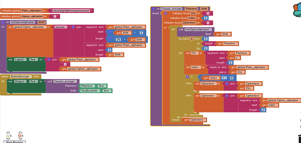Click the down arrow below the error icon
The width and height of the screenshot is (301, 143).
tap(20, 139)
